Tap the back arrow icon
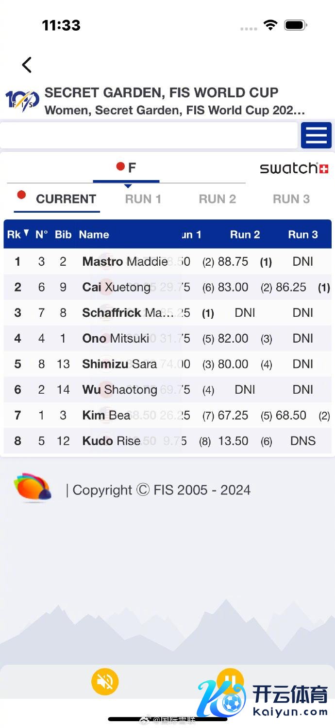 tap(27, 65)
